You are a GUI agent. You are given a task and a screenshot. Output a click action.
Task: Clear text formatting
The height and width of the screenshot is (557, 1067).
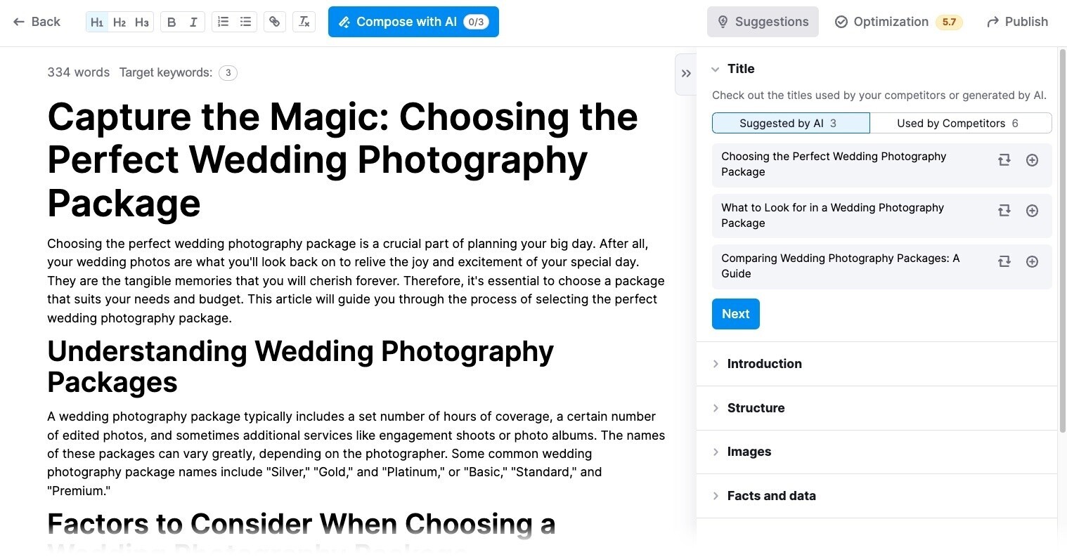tap(304, 22)
